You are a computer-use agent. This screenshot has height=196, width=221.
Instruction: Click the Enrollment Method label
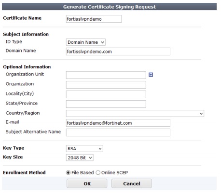tap(24, 172)
